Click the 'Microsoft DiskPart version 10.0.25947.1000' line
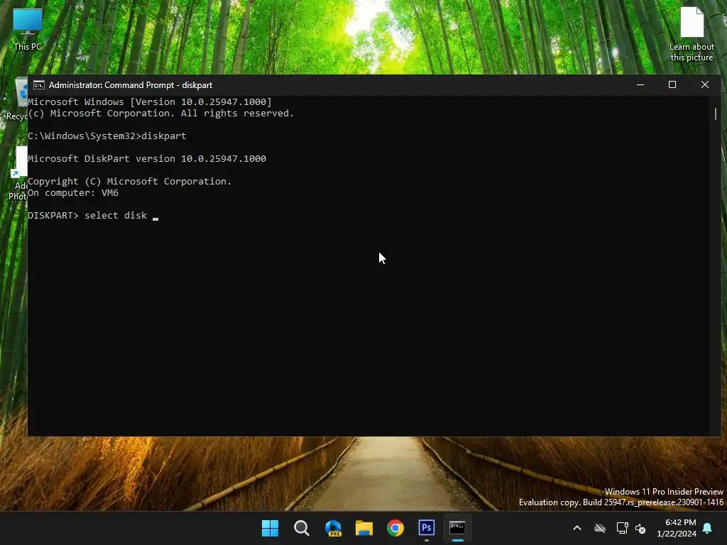Viewport: 727px width, 545px height. 147,158
